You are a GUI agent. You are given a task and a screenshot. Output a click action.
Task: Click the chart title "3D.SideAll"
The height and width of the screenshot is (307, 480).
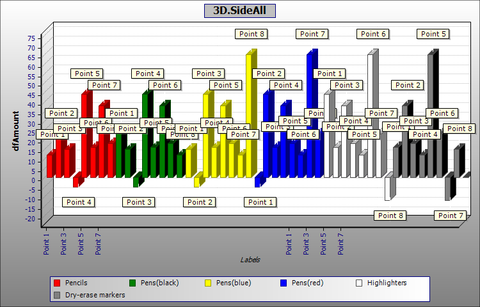[x=240, y=11]
